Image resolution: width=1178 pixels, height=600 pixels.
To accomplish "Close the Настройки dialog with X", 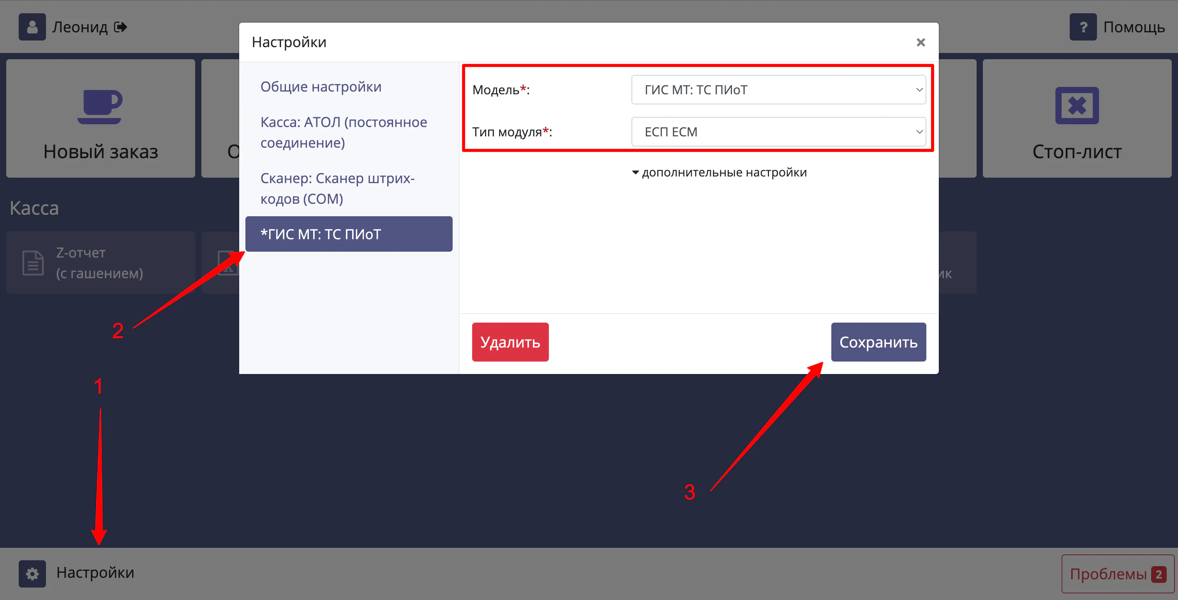I will [x=921, y=42].
